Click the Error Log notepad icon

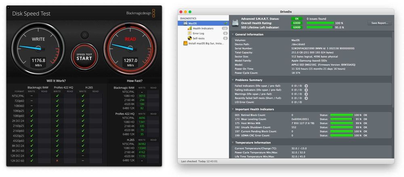(x=189, y=33)
